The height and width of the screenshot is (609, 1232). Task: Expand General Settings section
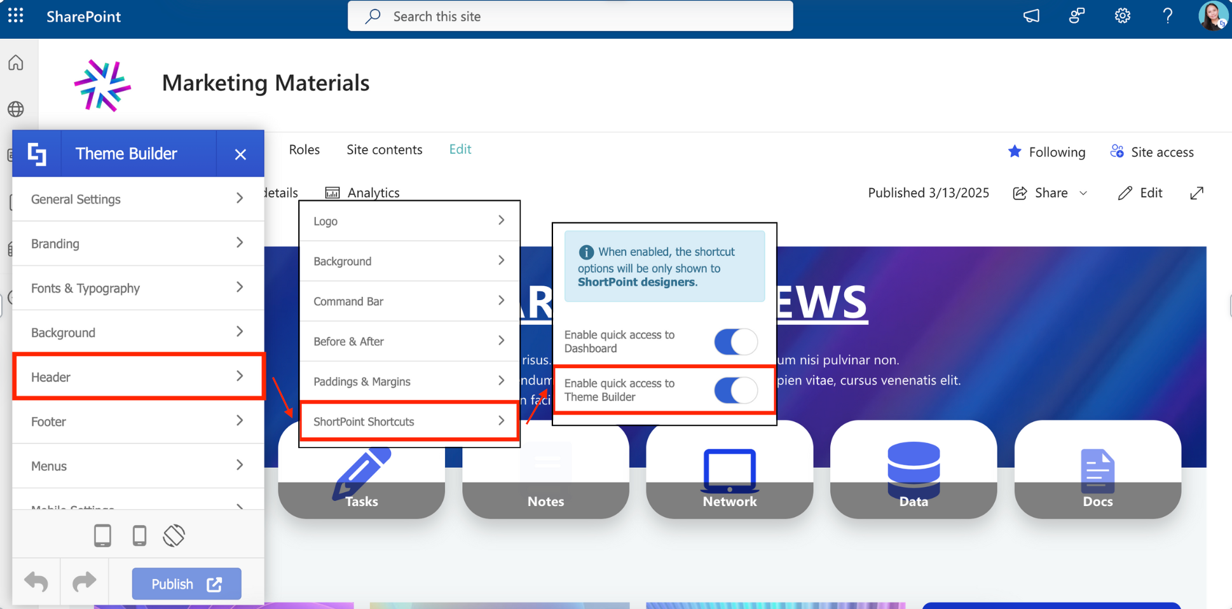[x=138, y=199]
